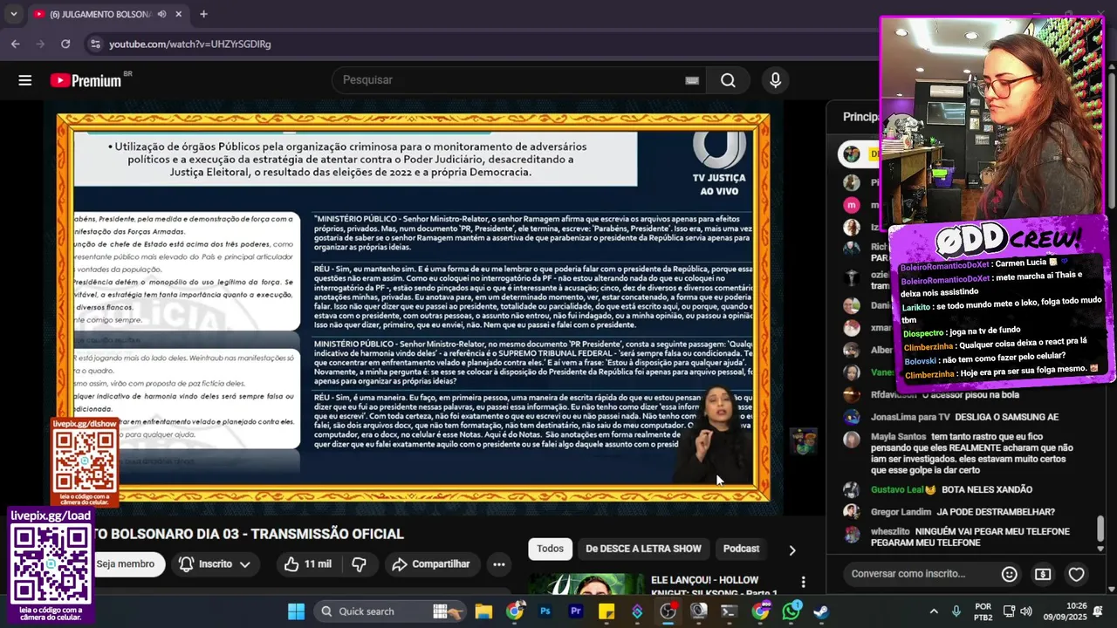Show next filter chips with arrow
Viewport: 1117px width, 628px height.
791,550
